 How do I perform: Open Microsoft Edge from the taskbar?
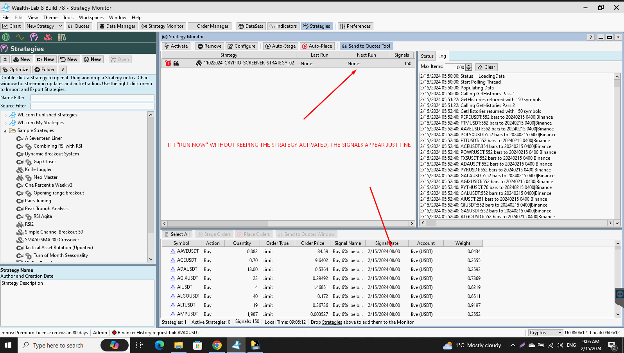[160, 345]
